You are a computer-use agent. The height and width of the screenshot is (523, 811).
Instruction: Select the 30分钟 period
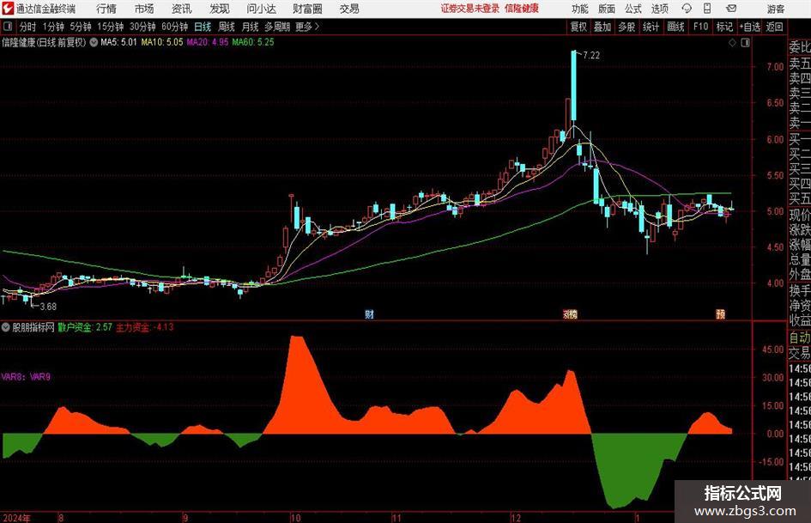click(x=142, y=27)
